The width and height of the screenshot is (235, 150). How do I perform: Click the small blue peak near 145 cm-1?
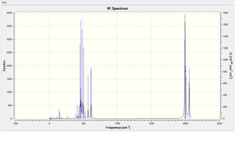59,113
